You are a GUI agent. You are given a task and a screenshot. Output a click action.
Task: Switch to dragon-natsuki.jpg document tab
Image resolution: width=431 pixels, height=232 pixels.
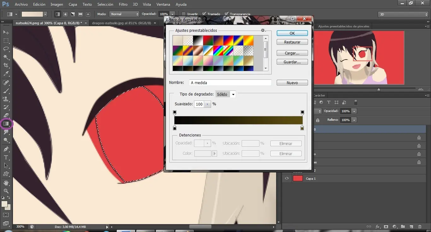pos(121,23)
